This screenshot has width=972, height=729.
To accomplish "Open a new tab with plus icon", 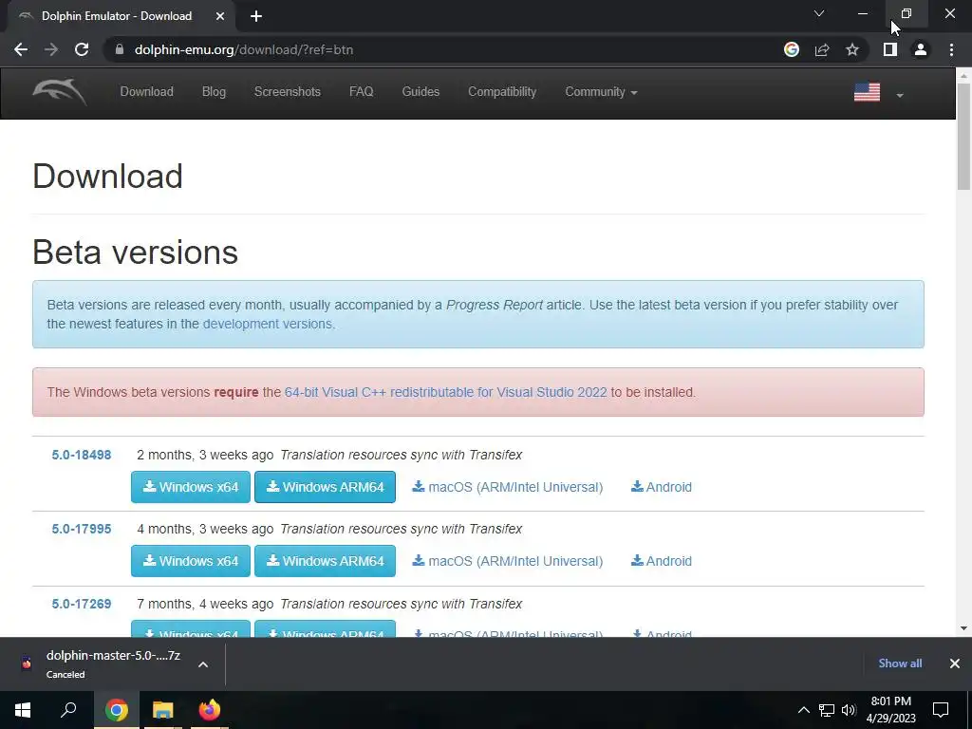I will 256,16.
